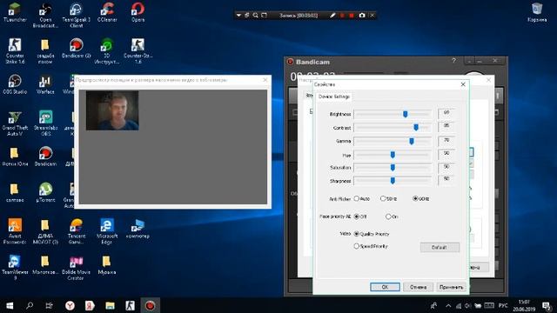Show hidden system tray icons
This screenshot has height=313, width=557.
pos(448,305)
